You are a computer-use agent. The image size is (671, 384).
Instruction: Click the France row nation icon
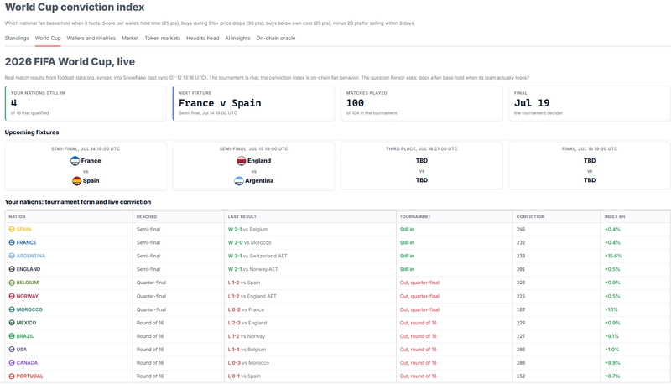pyautogui.click(x=12, y=242)
